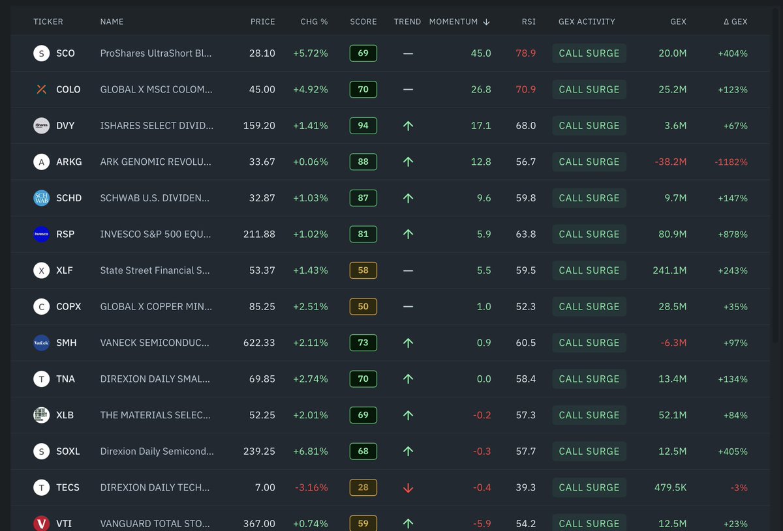Viewport: 783px width, 531px height.
Task: Click the ARKG letter A logo icon
Action: (x=42, y=162)
